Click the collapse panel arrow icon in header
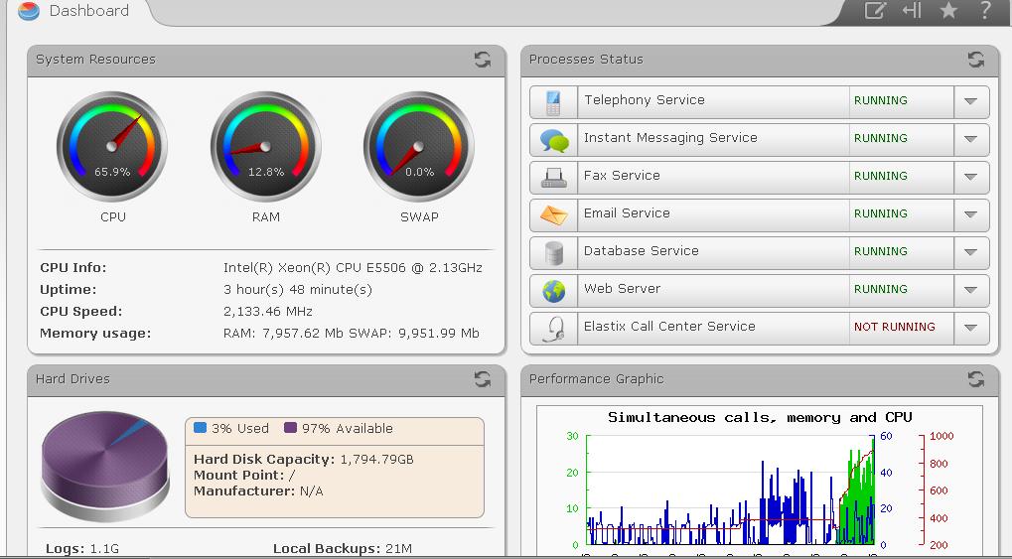This screenshot has height=559, width=1012. click(912, 11)
